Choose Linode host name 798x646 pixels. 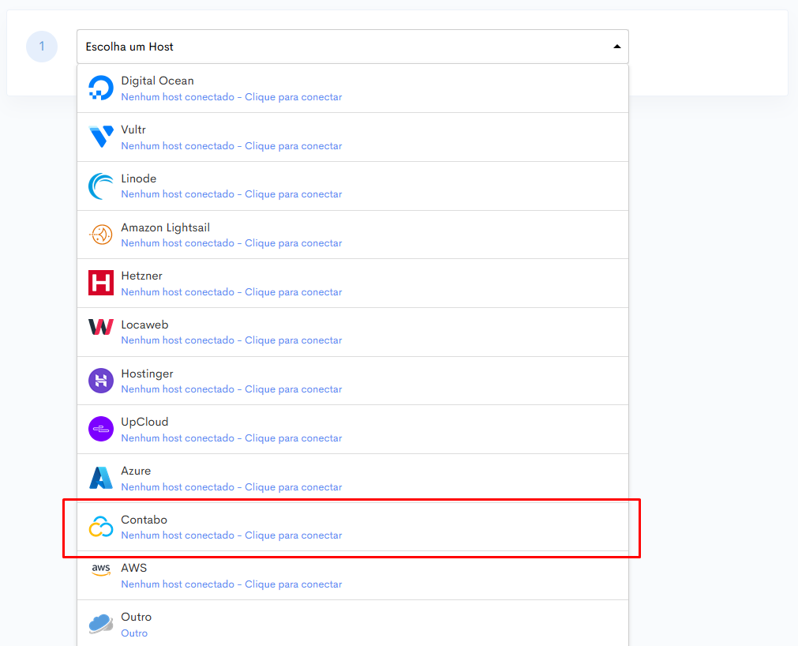pos(138,178)
